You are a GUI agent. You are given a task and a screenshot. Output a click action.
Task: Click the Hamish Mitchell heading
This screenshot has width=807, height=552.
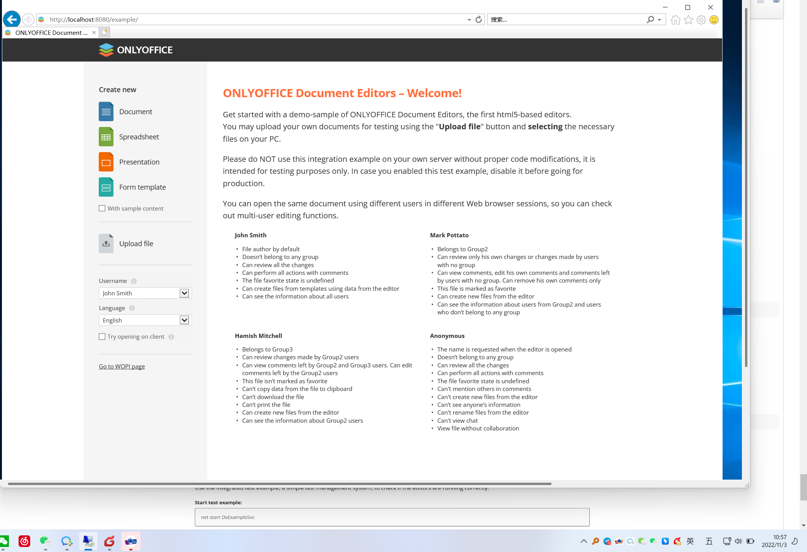point(258,336)
